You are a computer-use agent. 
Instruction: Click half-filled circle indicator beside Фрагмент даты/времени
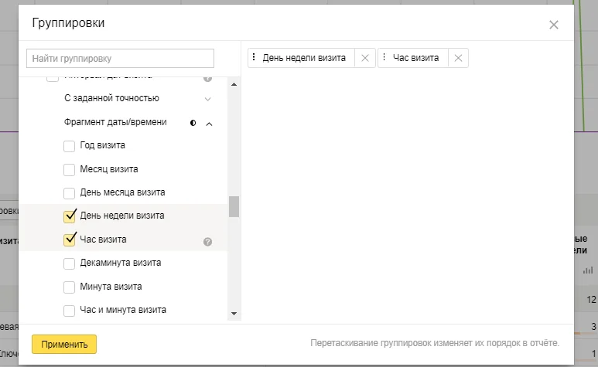coord(193,123)
